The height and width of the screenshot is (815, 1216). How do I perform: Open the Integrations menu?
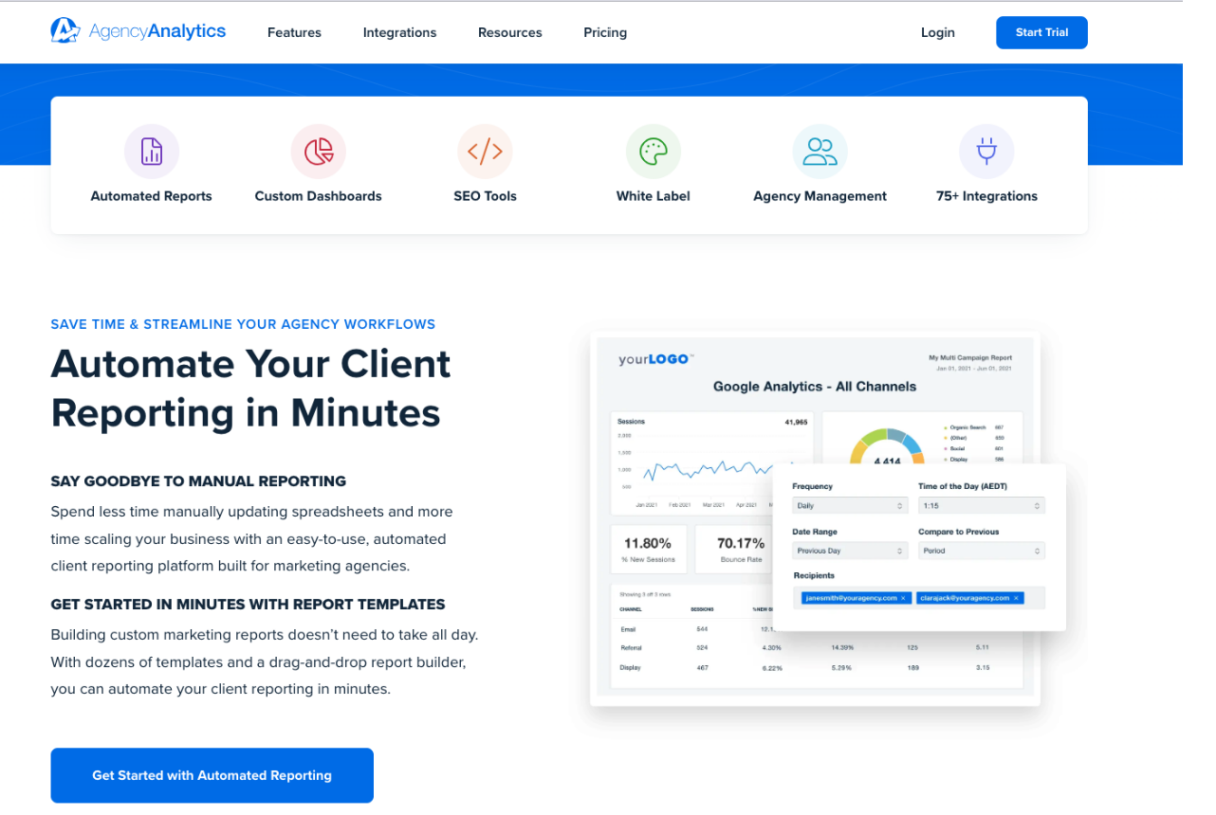[x=399, y=32]
